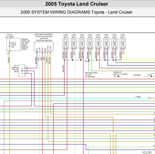This screenshot has width=155, height=154.
Task: Click the 'FUEL INJ 5' label
Action: [90, 36]
